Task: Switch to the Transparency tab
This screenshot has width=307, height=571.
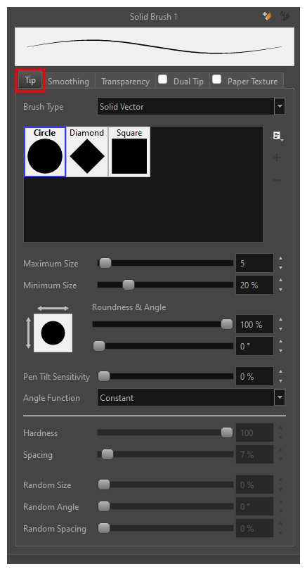Action: click(125, 81)
